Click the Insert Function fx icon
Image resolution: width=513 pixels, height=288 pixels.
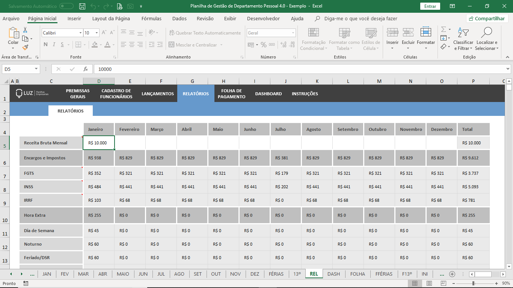86,69
